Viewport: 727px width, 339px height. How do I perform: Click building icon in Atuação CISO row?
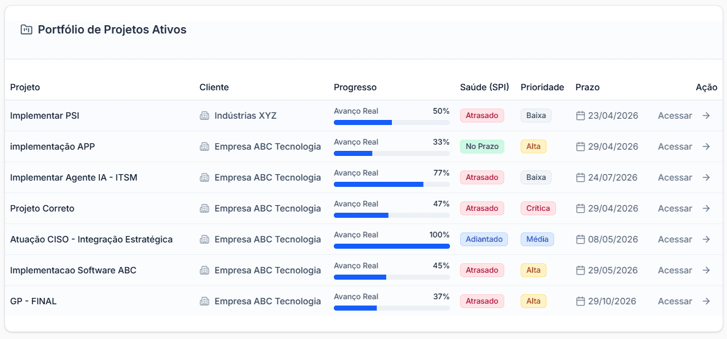[x=204, y=239]
